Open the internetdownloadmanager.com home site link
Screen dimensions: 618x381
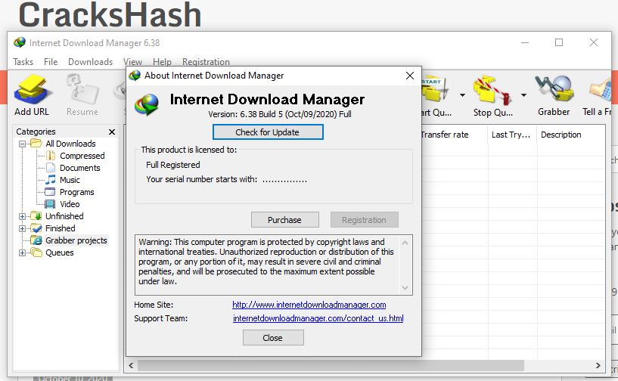309,305
